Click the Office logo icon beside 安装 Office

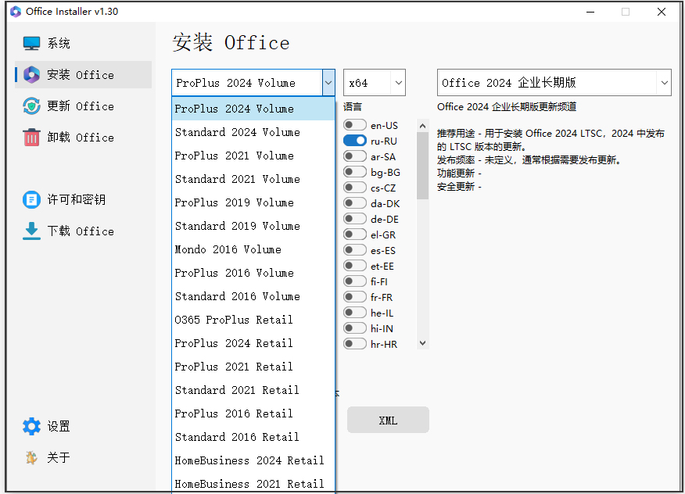click(x=31, y=75)
